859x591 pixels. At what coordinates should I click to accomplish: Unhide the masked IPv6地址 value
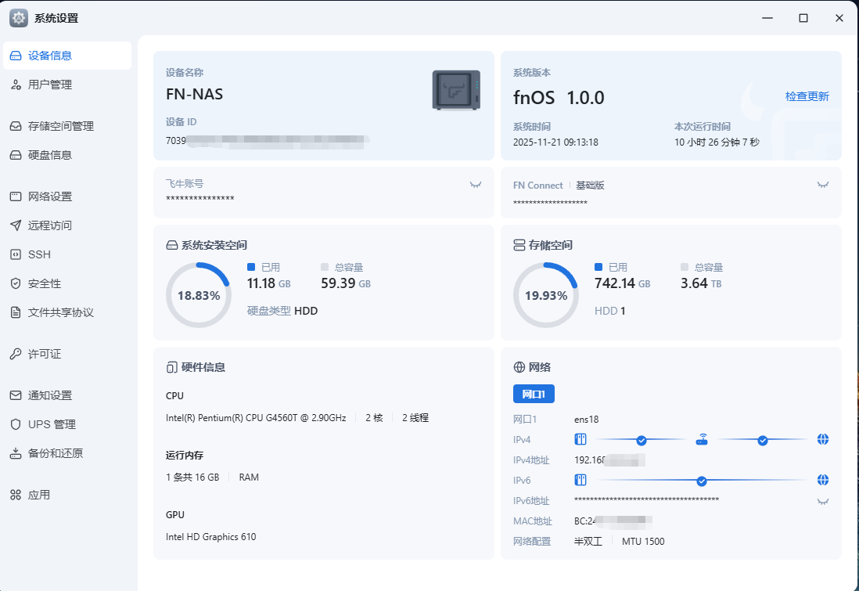tap(822, 501)
